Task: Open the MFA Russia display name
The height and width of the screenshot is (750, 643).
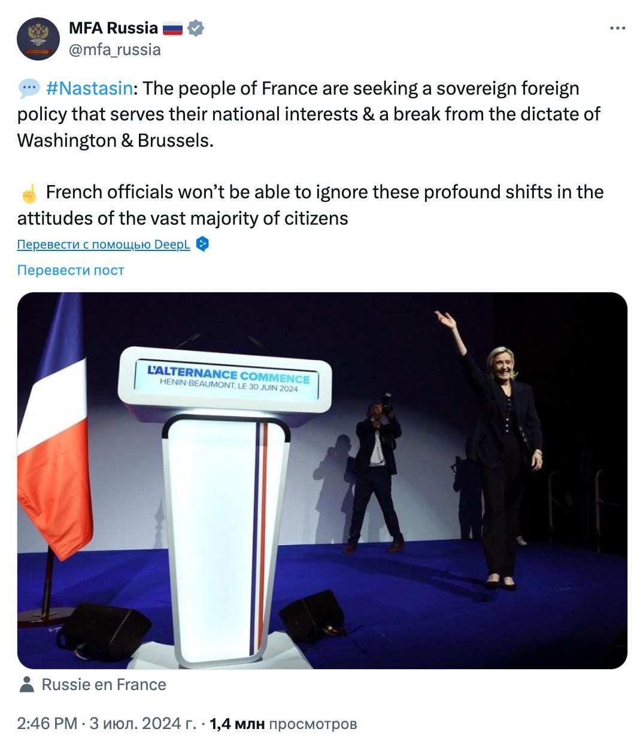Action: pos(113,28)
